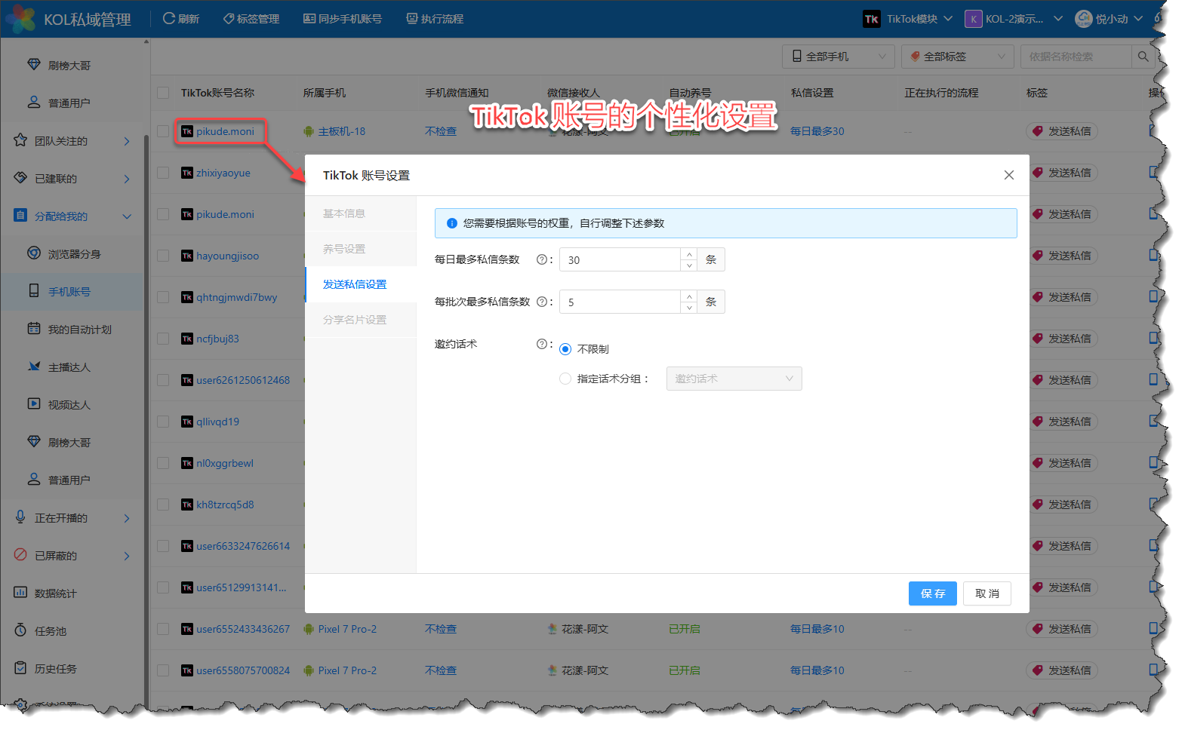Switch to 养号设置 settings tab
Image resolution: width=1185 pixels, height=733 pixels.
(x=361, y=249)
